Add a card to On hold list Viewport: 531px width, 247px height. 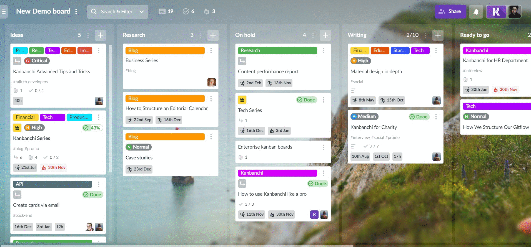[325, 35]
